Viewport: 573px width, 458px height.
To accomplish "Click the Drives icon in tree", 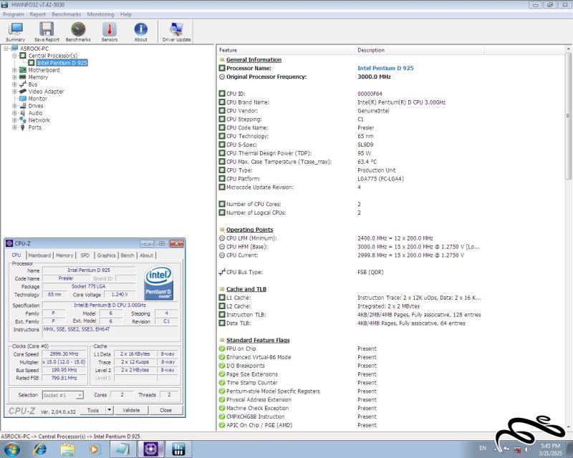I will point(23,105).
